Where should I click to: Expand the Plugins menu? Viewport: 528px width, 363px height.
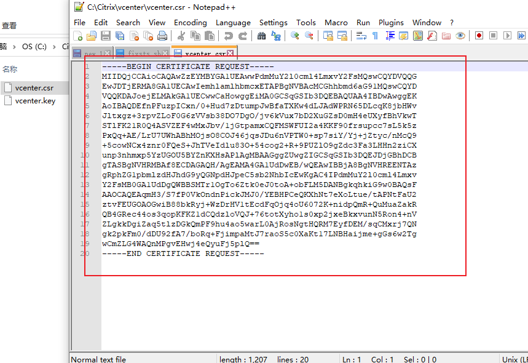[x=391, y=22]
